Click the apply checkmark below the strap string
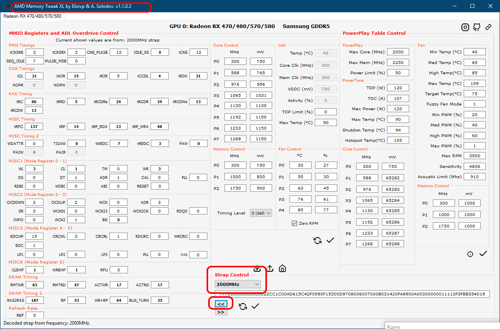 click(x=255, y=306)
